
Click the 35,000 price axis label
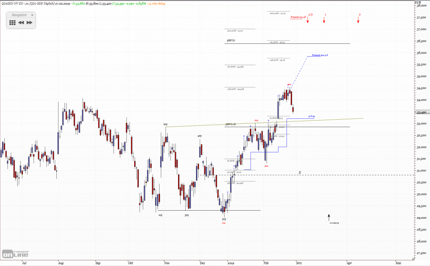point(422,76)
